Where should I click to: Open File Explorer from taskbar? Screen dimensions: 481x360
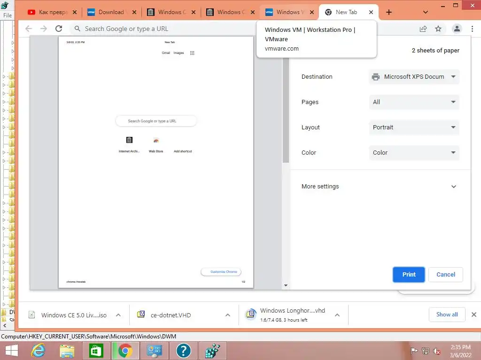[67, 351]
